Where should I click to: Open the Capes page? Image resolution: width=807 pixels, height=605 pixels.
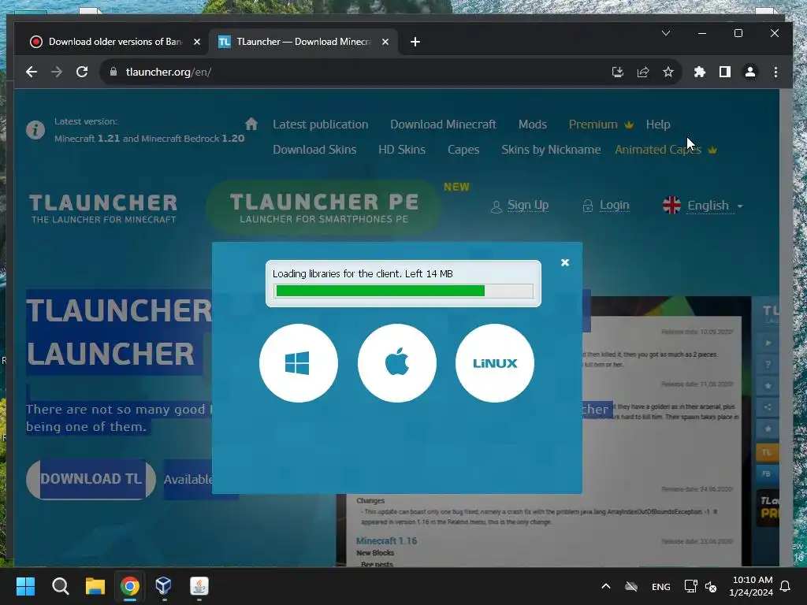click(x=463, y=150)
